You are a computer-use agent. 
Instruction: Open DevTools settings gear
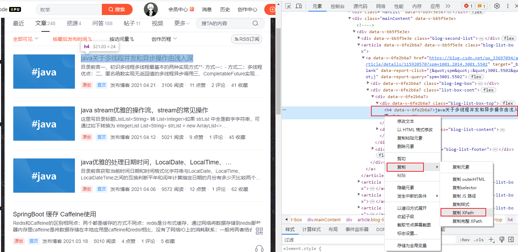497,6
